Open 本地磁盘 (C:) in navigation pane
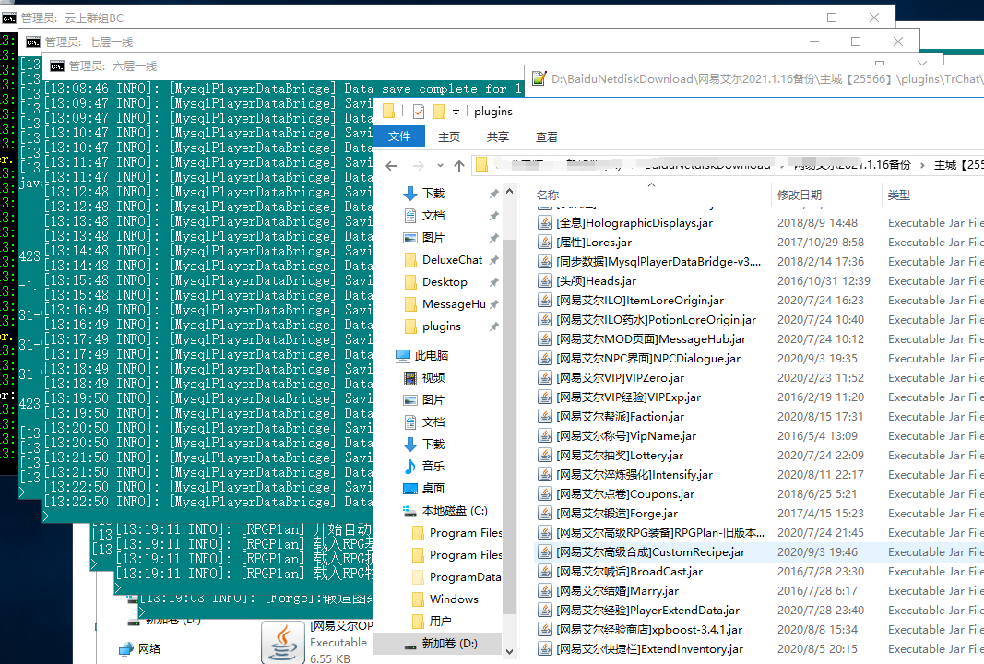The image size is (984, 664). 454,510
